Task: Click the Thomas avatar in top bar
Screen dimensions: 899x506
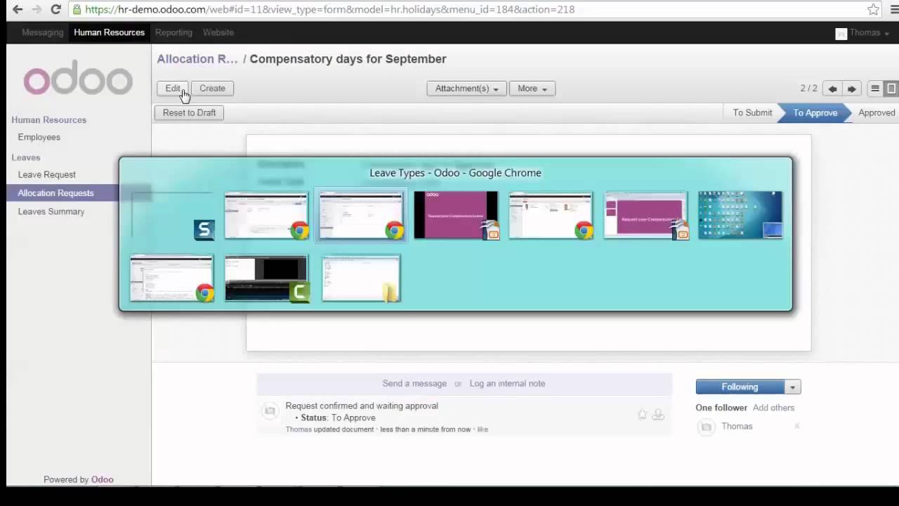Action: click(x=841, y=33)
